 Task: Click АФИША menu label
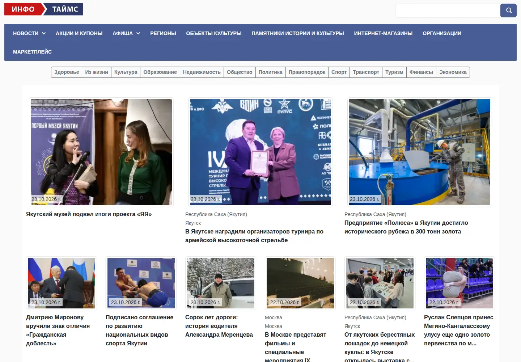pos(123,33)
